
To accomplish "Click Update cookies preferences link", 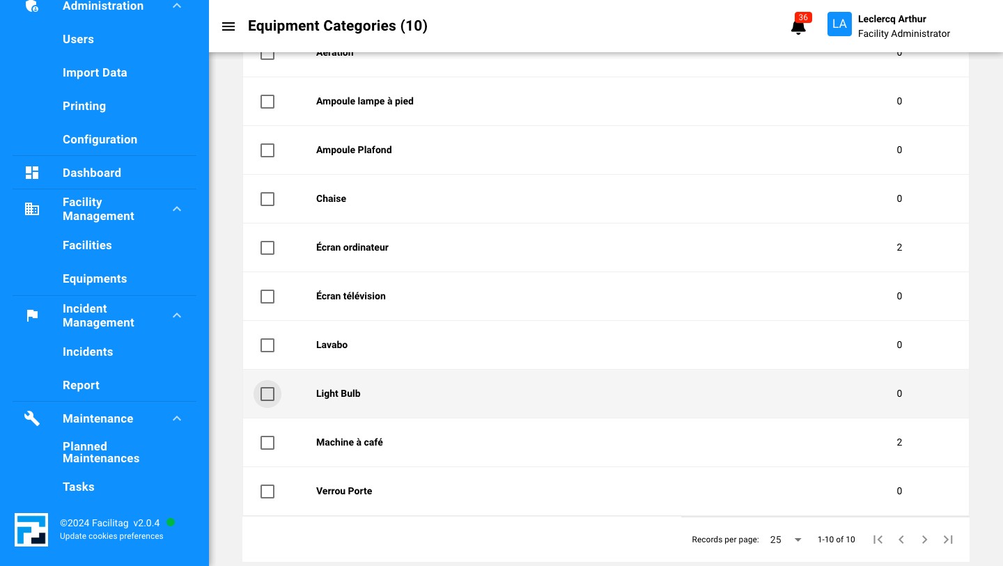I will pyautogui.click(x=111, y=536).
